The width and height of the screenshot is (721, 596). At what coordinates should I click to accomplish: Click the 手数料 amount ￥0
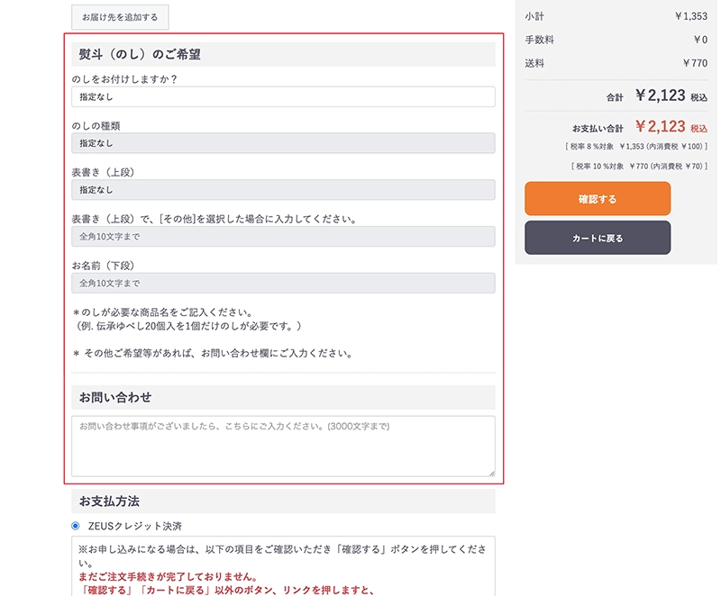699,40
